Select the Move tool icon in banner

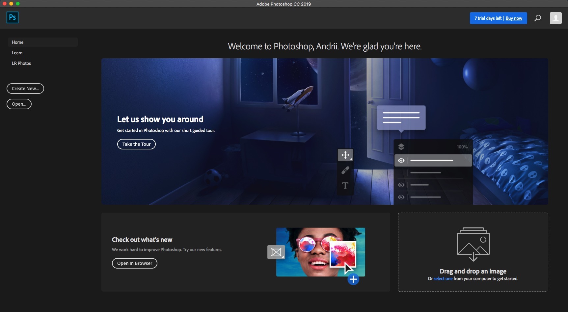click(345, 155)
